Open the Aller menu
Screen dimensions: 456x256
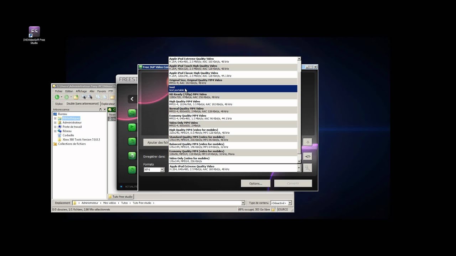[92, 91]
